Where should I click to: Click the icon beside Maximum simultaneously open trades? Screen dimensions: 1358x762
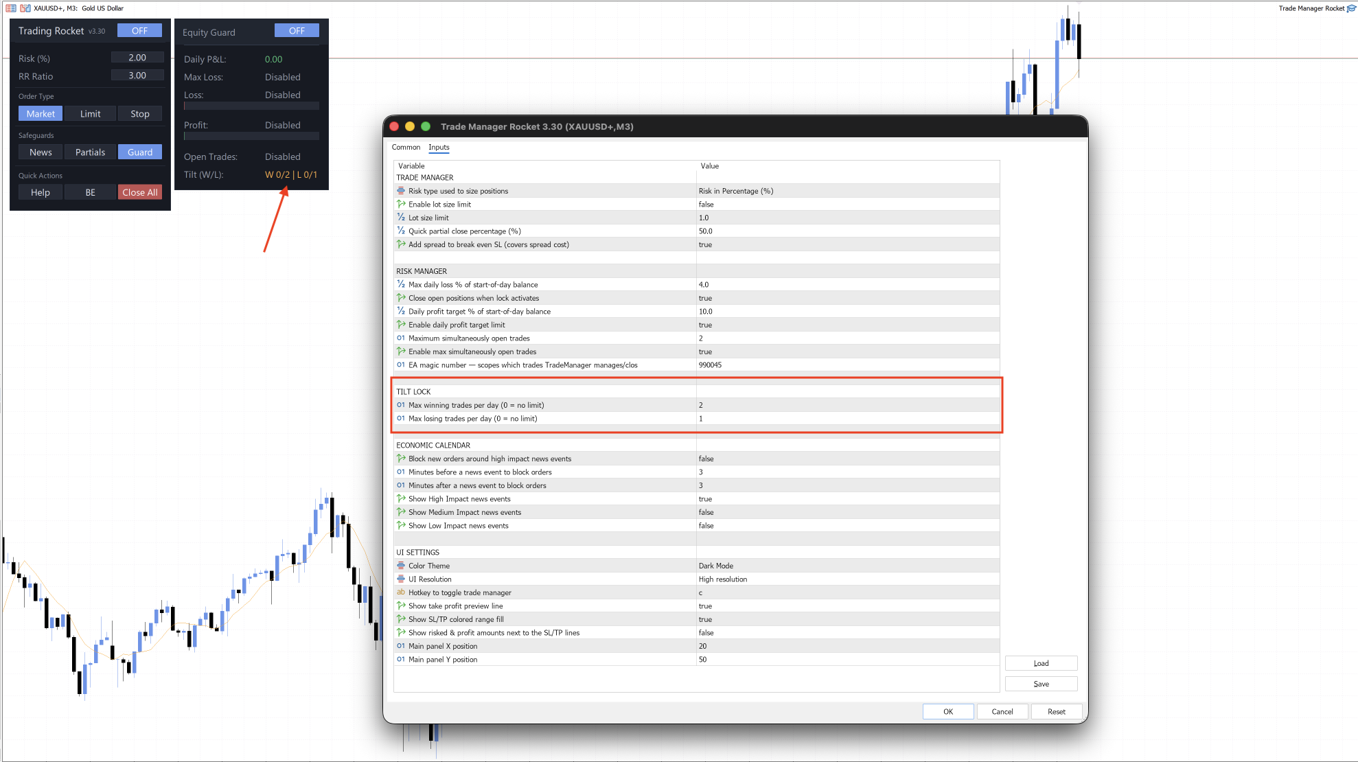click(401, 338)
